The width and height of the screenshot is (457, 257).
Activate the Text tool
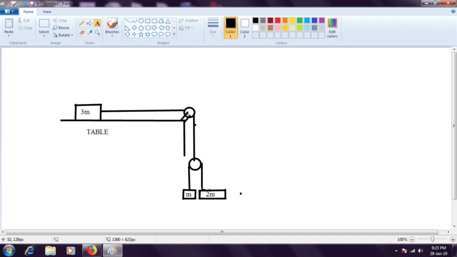pos(97,23)
